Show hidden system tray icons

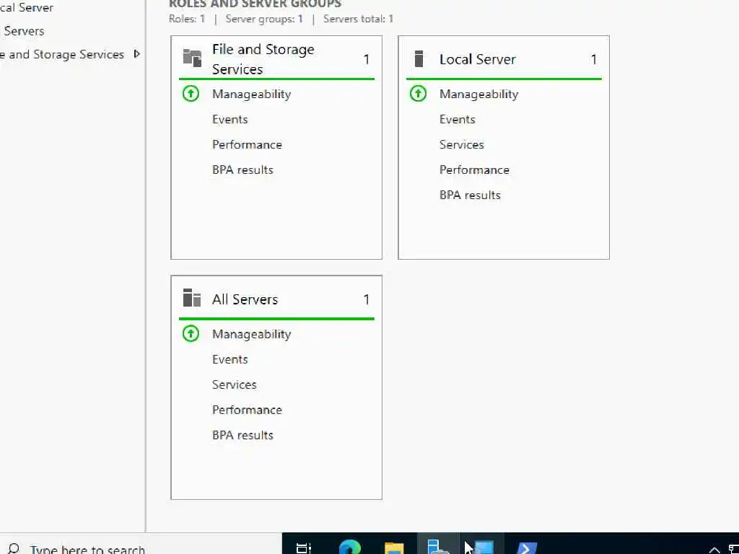(x=714, y=550)
